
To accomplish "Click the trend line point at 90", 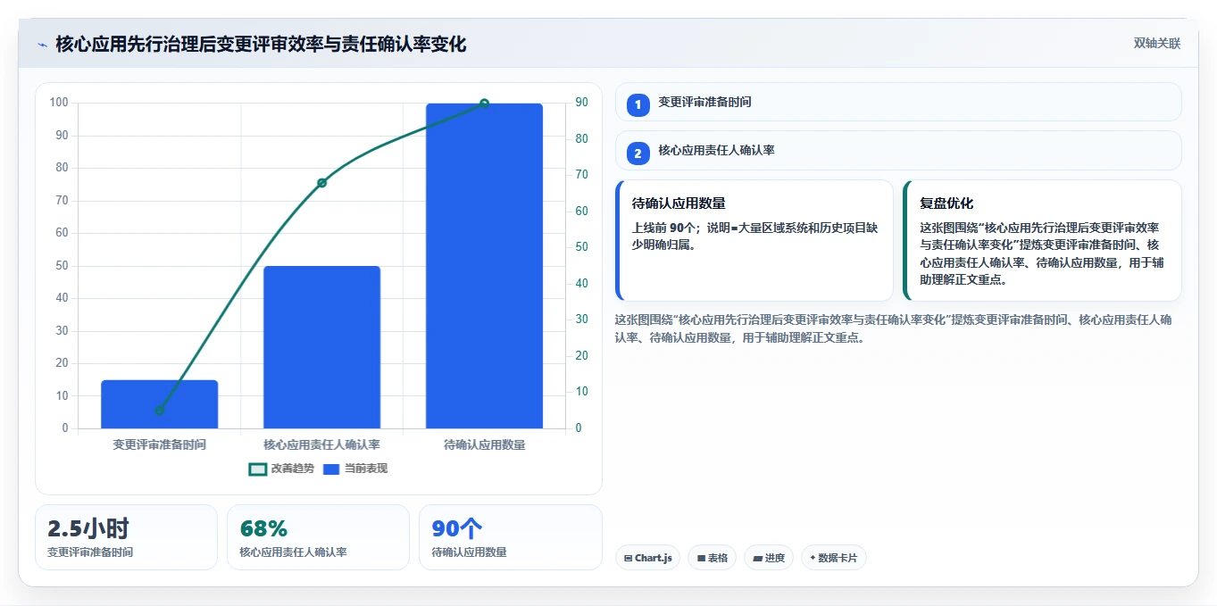I will 484,104.
